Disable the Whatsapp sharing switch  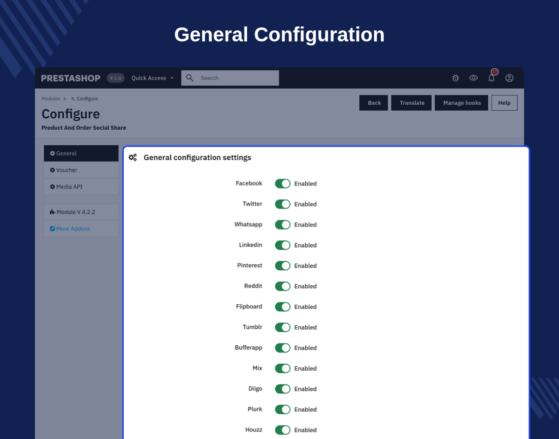282,225
